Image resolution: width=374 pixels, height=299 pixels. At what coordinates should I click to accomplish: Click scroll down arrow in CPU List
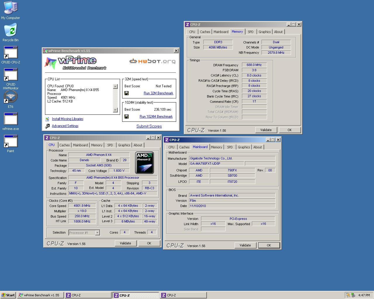click(115, 110)
